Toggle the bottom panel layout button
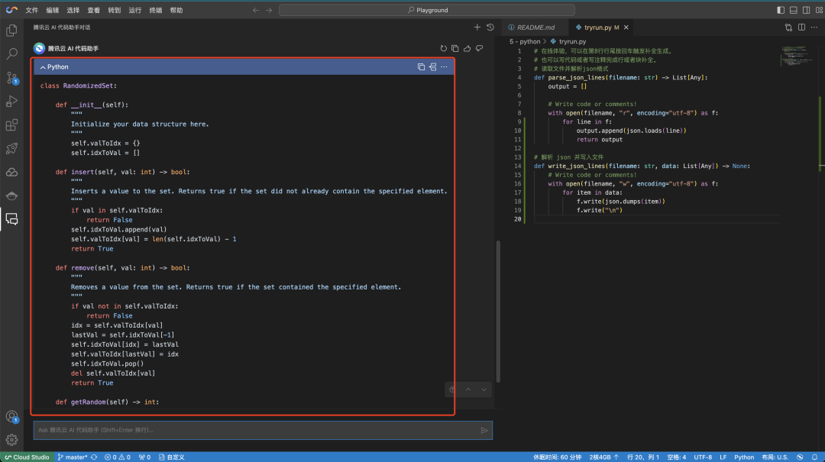 [x=792, y=10]
